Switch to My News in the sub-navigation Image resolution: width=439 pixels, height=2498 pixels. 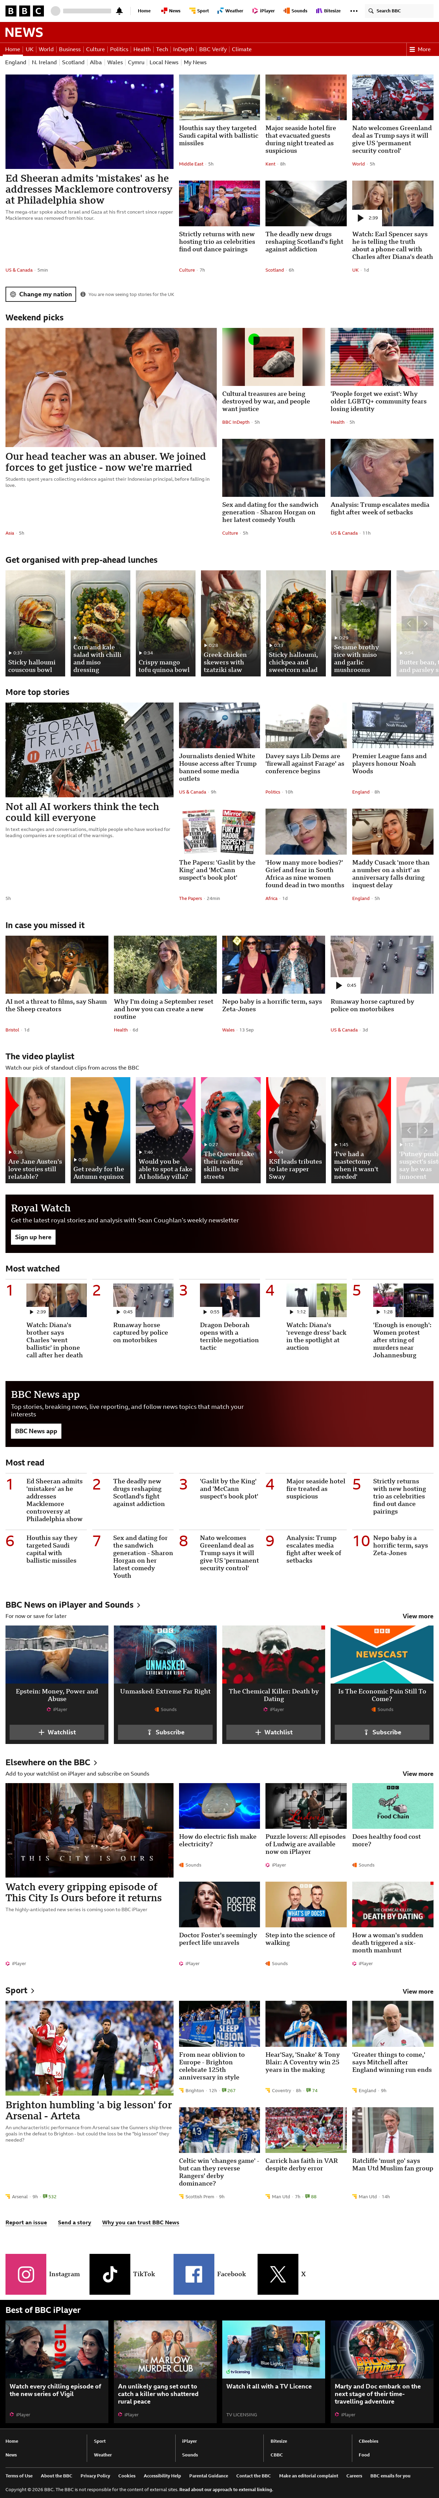195,62
